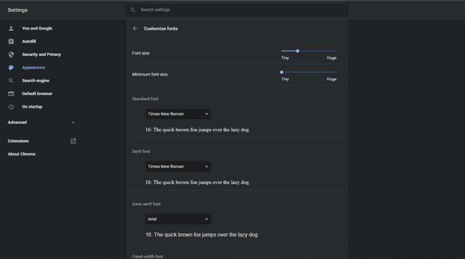Image resolution: width=465 pixels, height=259 pixels.
Task: Click the Font size slider handle
Action: coord(297,51)
